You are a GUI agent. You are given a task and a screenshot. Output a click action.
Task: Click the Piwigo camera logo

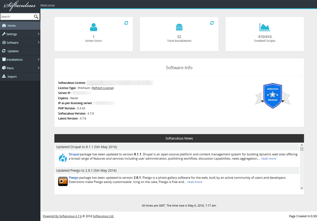click(x=63, y=181)
